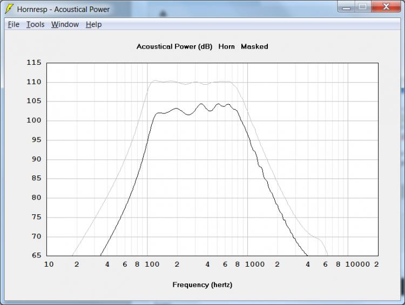Screen dimensions: 405x305
Task: Click the 'Frequency (hertz)' axis label
Action: [x=202, y=285]
